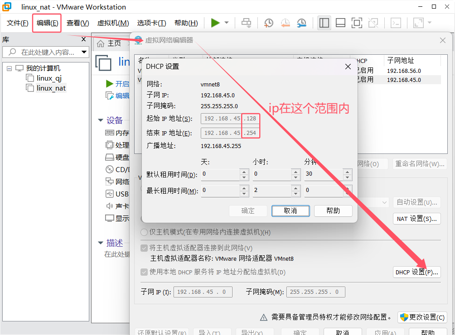This screenshot has width=455, height=335.
Task: Click the green power-on play icon in toolbar
Action: click(215, 23)
